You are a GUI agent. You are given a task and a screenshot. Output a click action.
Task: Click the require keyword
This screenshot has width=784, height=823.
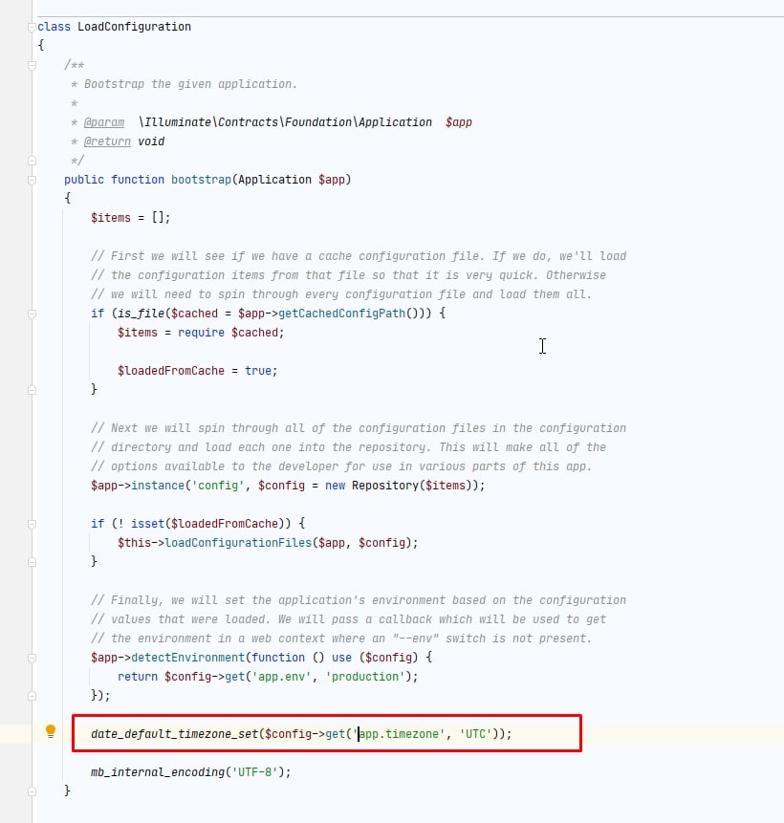[201, 333]
